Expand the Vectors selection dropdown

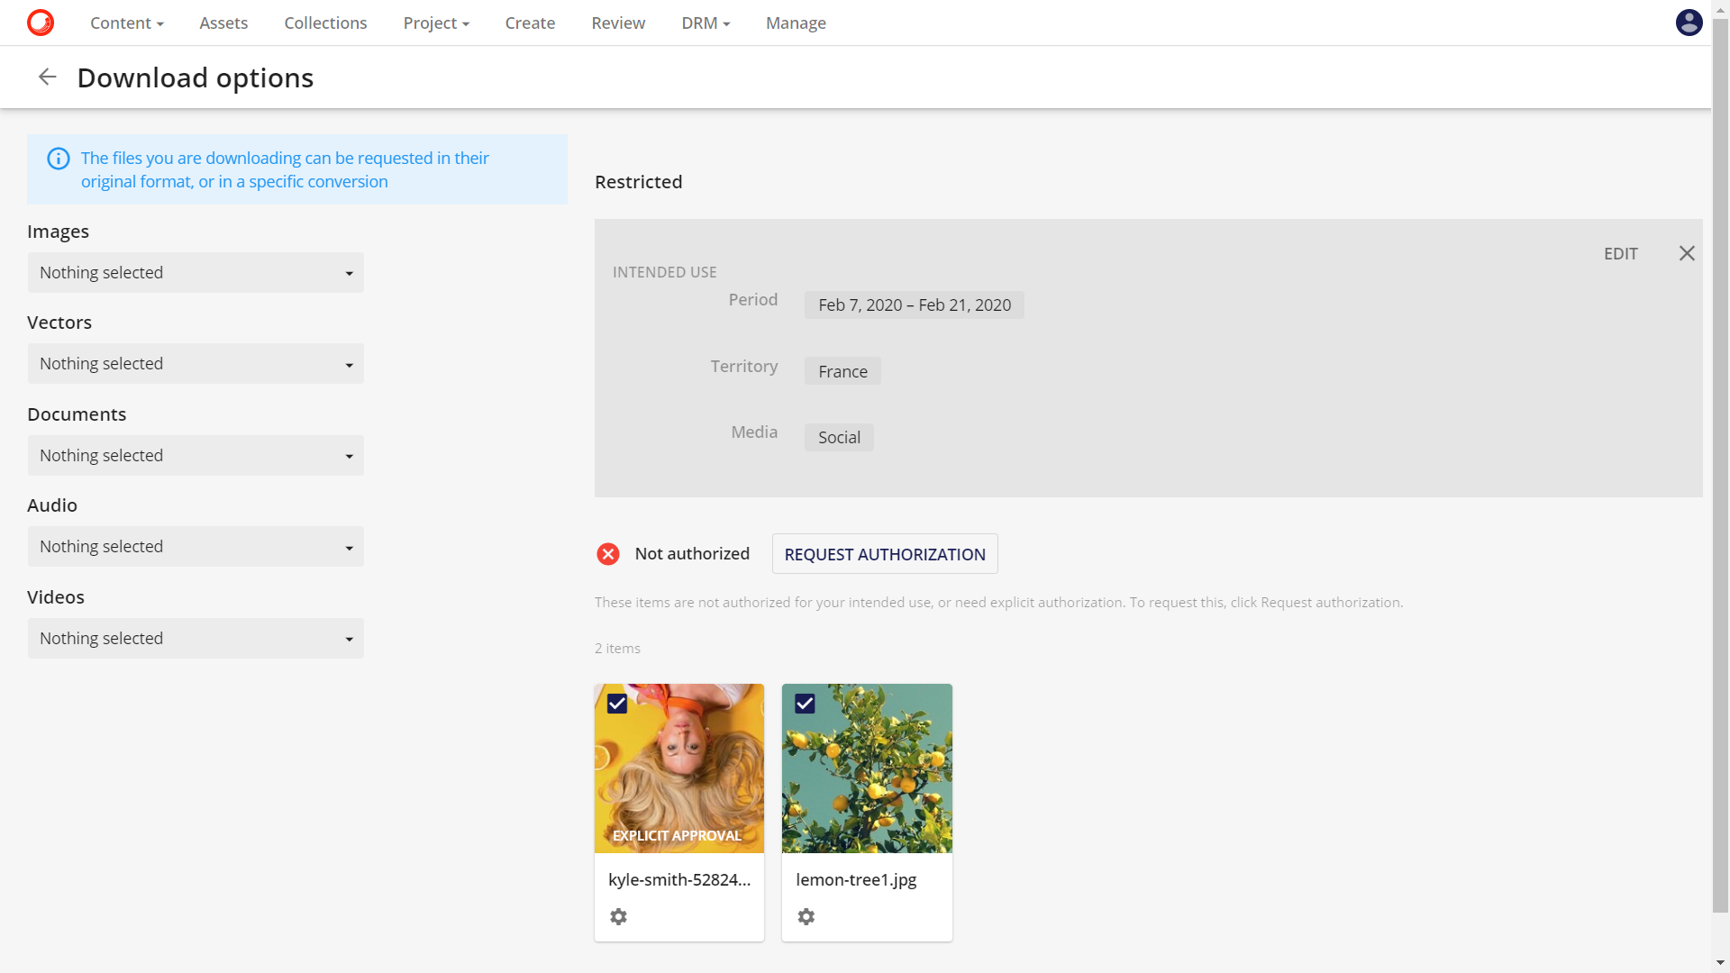[195, 363]
